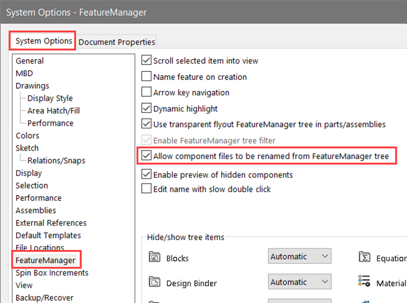Screen dimensions: 407x303
Task: Select Relations/Snaps under Sketch
Action: coord(56,161)
